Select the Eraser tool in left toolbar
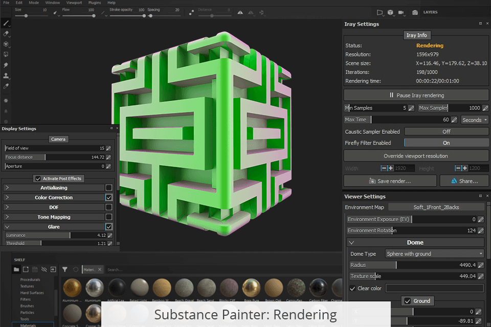 (x=6, y=34)
